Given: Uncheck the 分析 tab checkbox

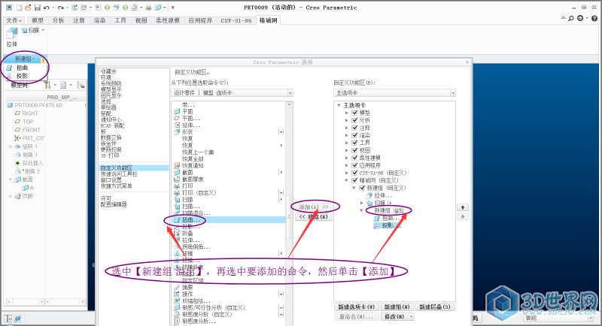Looking at the screenshot, I should [354, 120].
